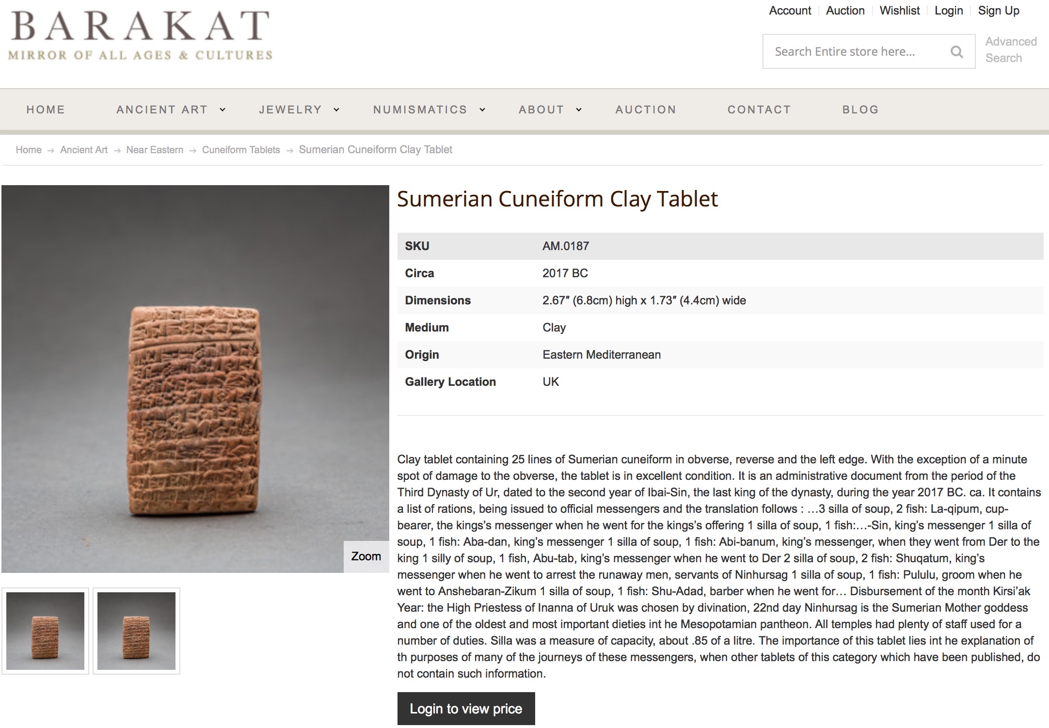Expand the Jewelry menu chevron

click(x=336, y=110)
